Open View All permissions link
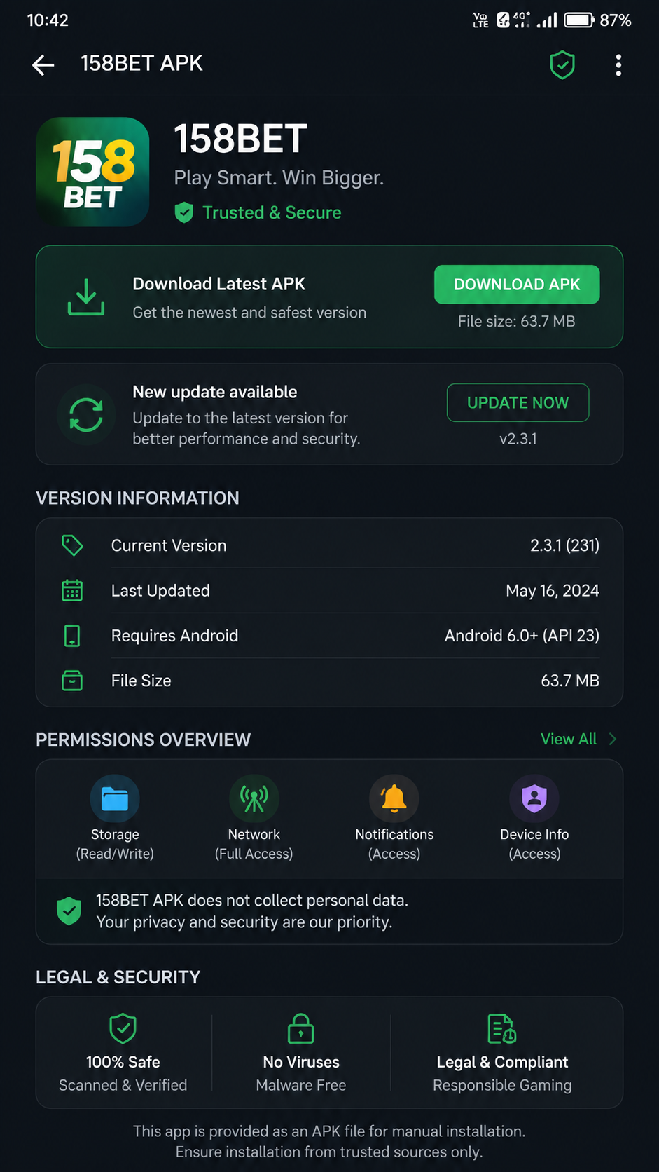Screen dimensions: 659x1172 [569, 739]
